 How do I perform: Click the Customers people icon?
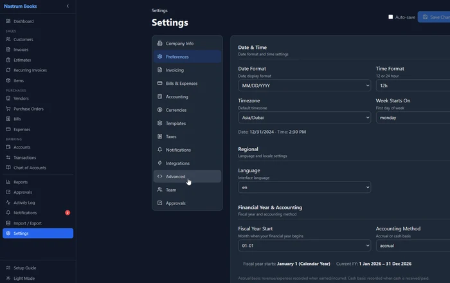pyautogui.click(x=8, y=39)
